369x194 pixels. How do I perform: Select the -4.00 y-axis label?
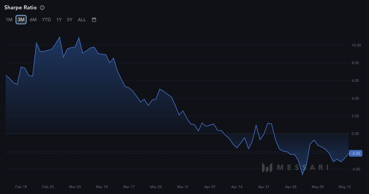pyautogui.click(x=356, y=169)
